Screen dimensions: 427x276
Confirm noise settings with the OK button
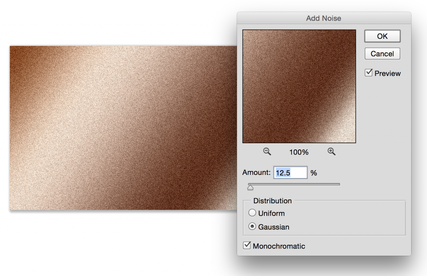point(382,36)
